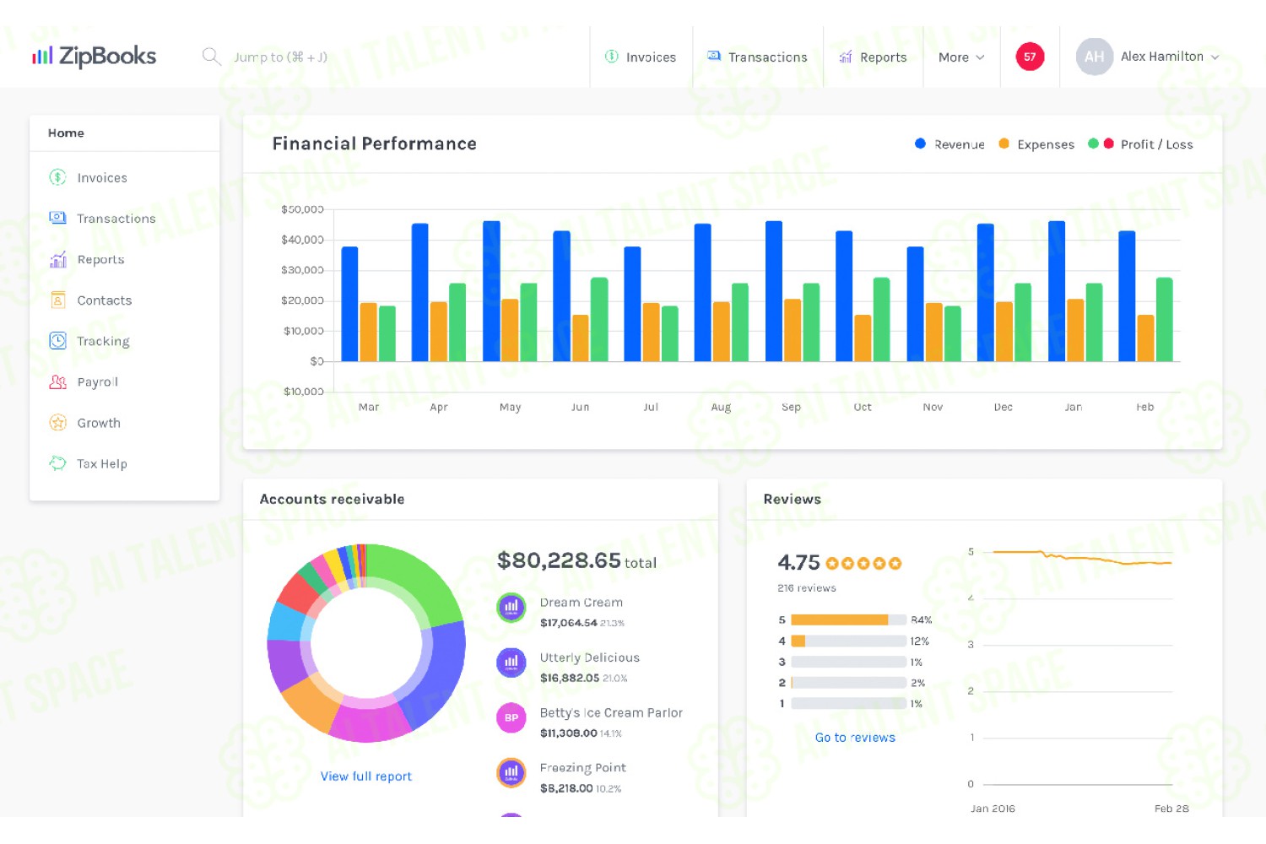Open Tracking via its sidebar clock icon

point(57,341)
